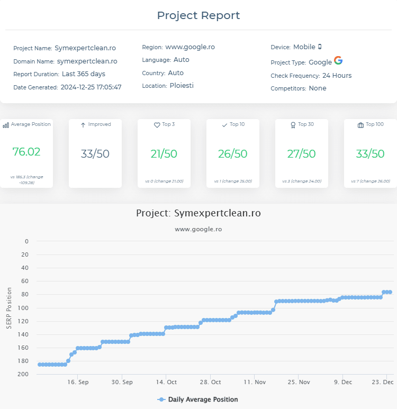The height and width of the screenshot is (409, 397).
Task: Click the award ribbon icon in Top 30 card
Action: [293, 125]
